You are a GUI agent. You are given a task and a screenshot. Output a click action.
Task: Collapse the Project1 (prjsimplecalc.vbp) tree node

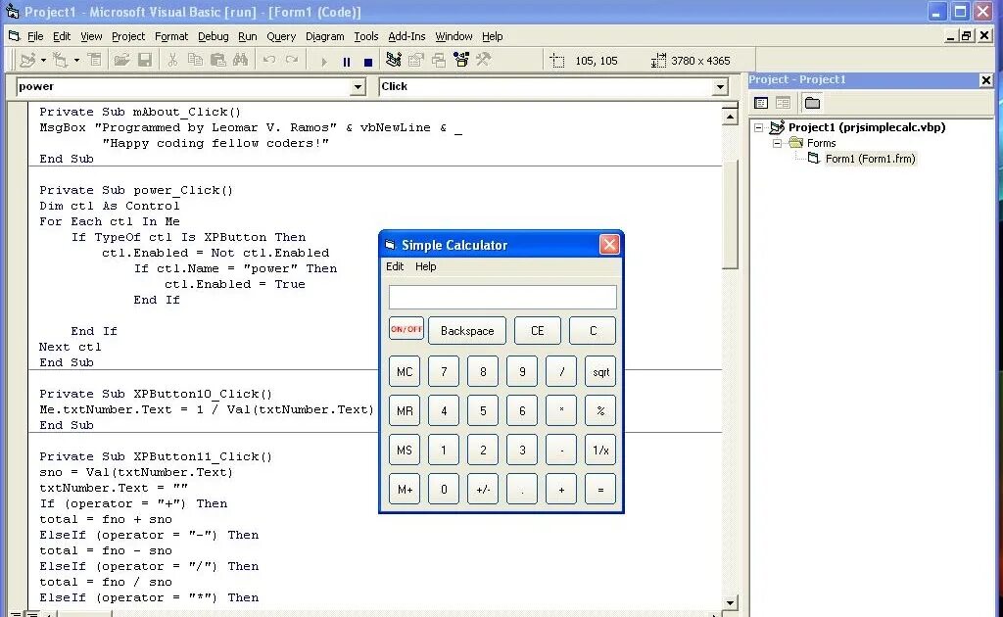click(x=759, y=127)
